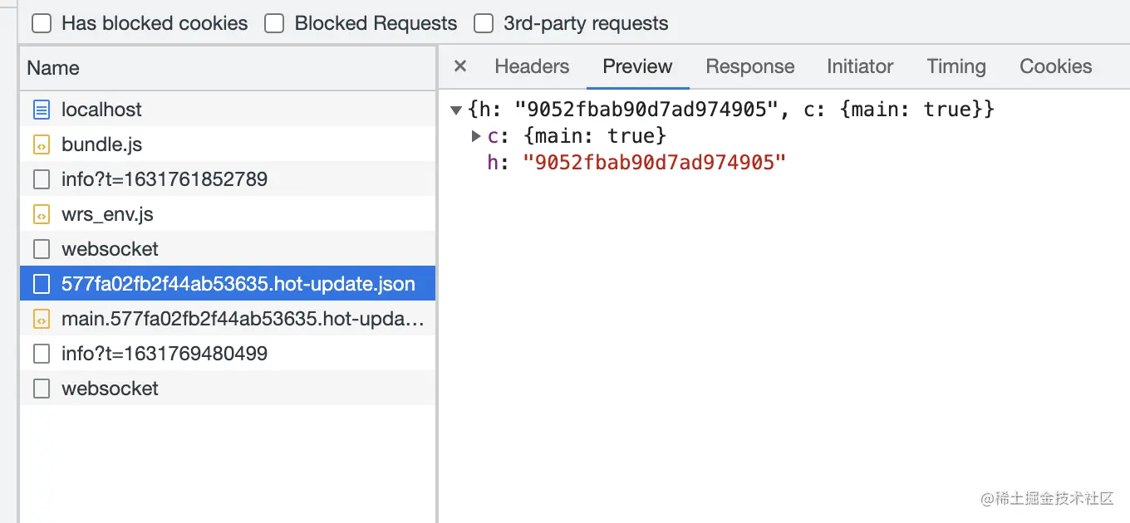Click the wrs_env.js script file icon

point(42,214)
